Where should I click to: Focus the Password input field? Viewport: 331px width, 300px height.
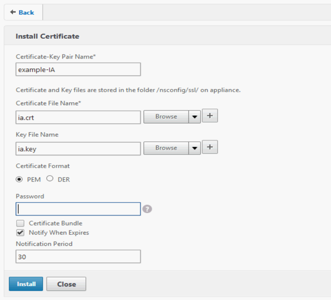pyautogui.click(x=78, y=209)
